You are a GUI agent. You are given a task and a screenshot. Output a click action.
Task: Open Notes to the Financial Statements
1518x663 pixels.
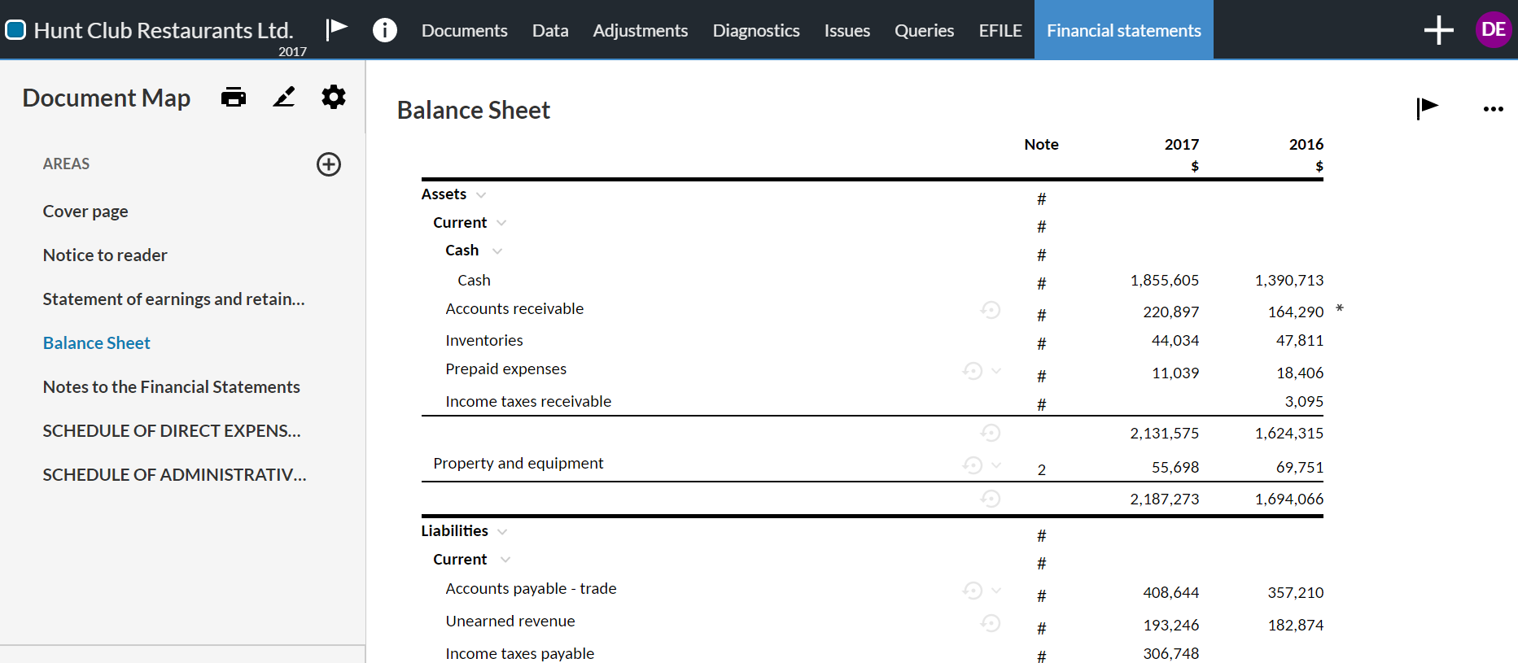tap(171, 387)
